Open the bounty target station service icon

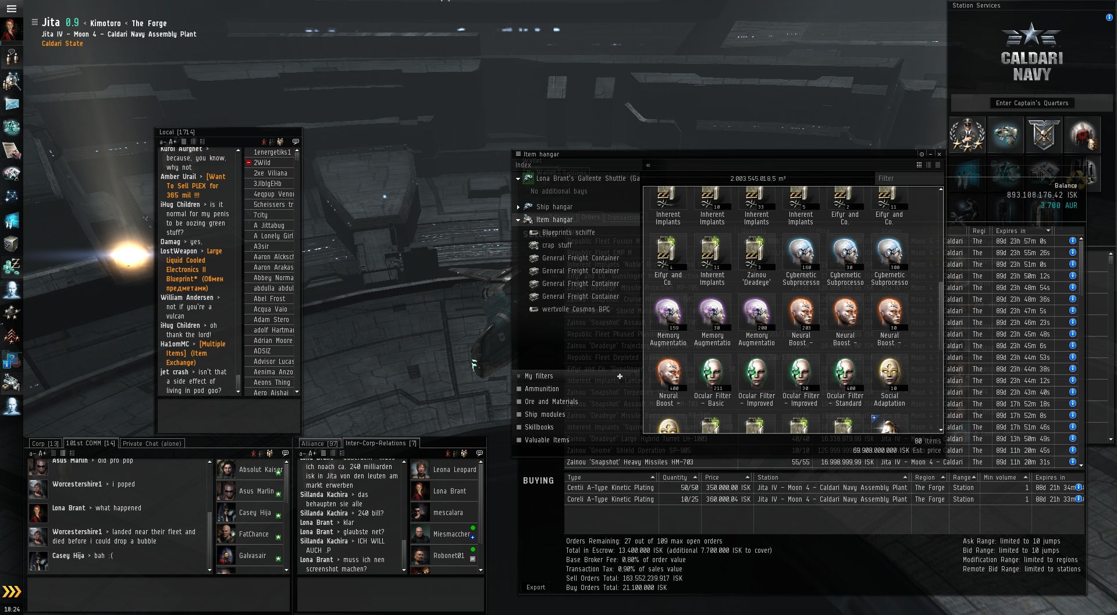click(1082, 134)
